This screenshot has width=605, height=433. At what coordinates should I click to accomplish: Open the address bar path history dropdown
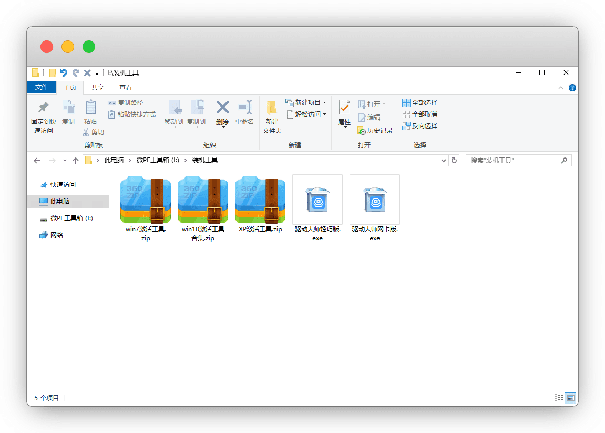[444, 161]
